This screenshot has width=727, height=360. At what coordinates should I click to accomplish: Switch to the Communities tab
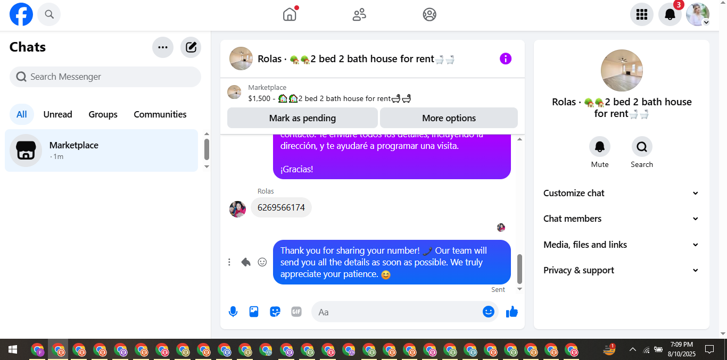point(160,114)
